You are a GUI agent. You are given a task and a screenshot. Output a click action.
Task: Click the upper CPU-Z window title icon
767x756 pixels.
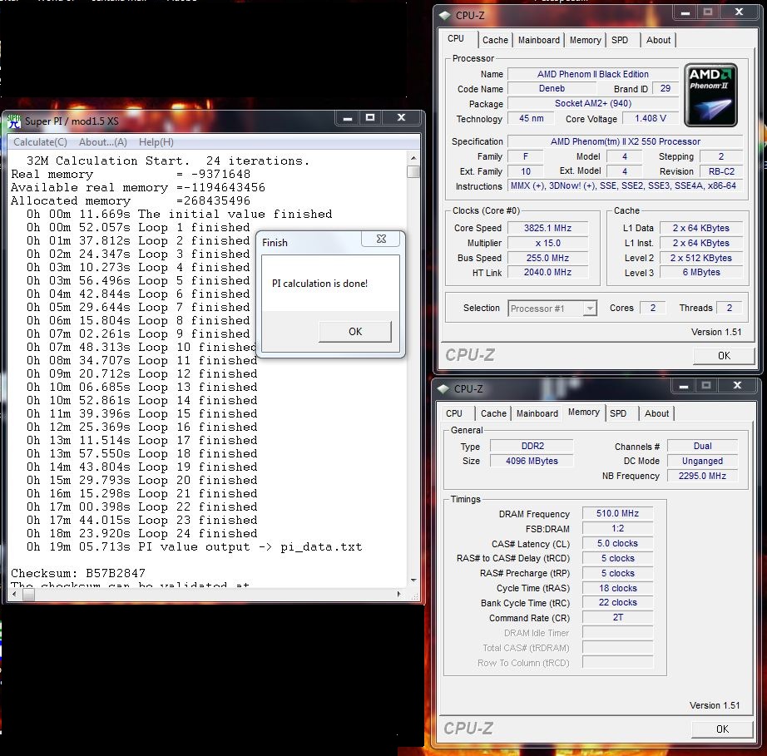pos(445,16)
